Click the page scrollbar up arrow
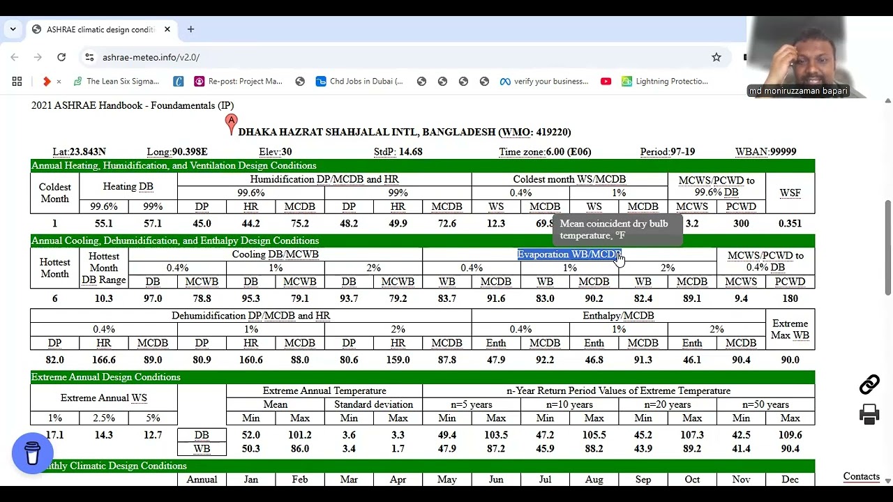The height and width of the screenshot is (502, 893). point(887,102)
